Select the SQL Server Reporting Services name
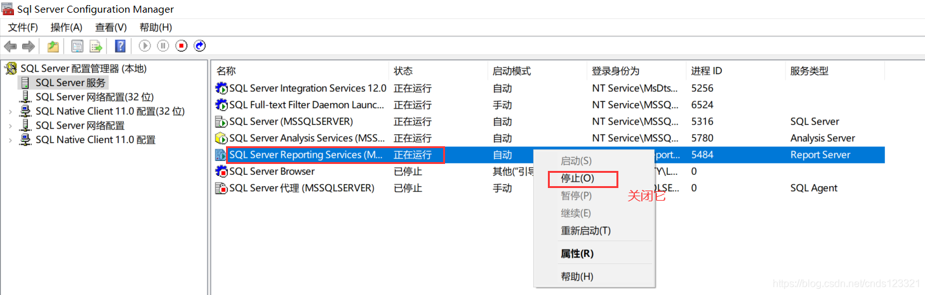 [306, 154]
